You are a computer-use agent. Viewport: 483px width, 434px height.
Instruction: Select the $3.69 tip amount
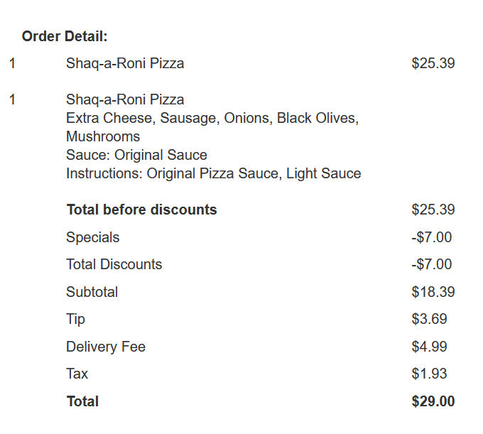[x=429, y=319]
